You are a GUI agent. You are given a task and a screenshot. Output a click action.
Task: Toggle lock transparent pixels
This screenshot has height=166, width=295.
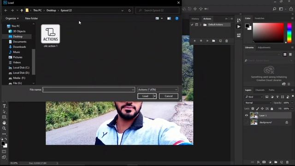(x=253, y=109)
